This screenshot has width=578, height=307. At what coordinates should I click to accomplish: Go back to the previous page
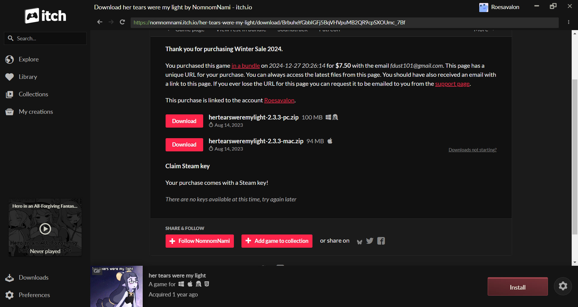coord(100,22)
